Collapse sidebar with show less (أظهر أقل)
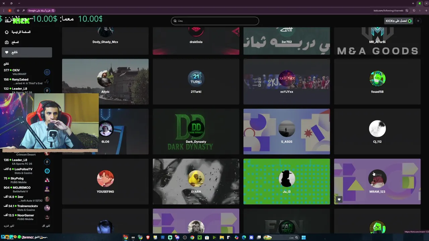The image size is (429, 241). pyautogui.click(x=46, y=226)
